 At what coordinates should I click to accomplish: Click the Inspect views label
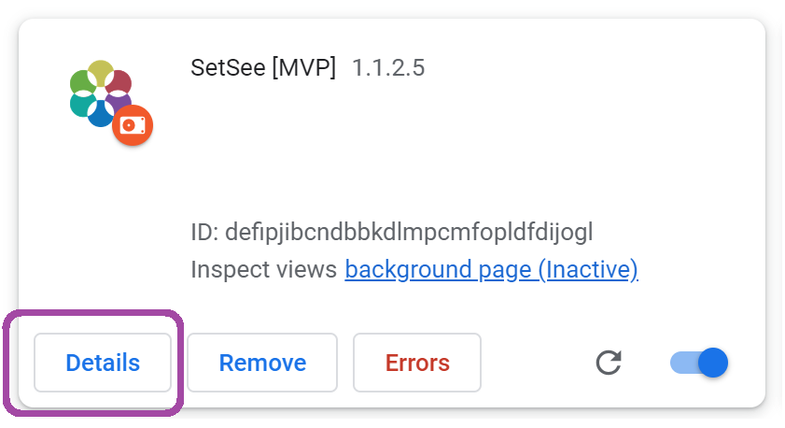pos(263,270)
